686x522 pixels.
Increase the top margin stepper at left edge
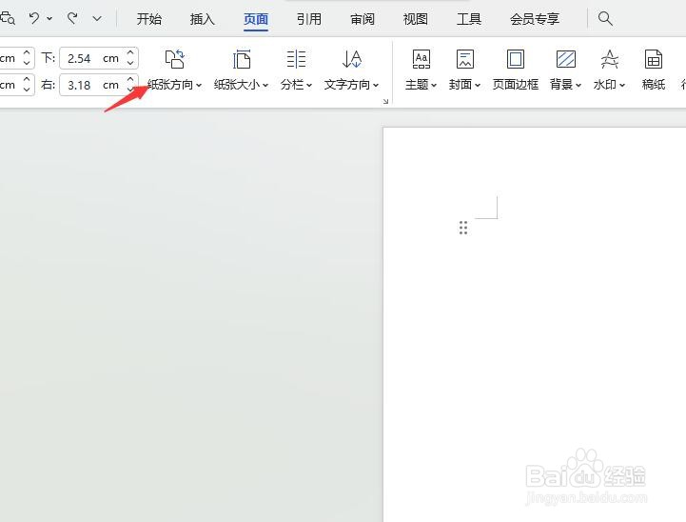coord(27,53)
